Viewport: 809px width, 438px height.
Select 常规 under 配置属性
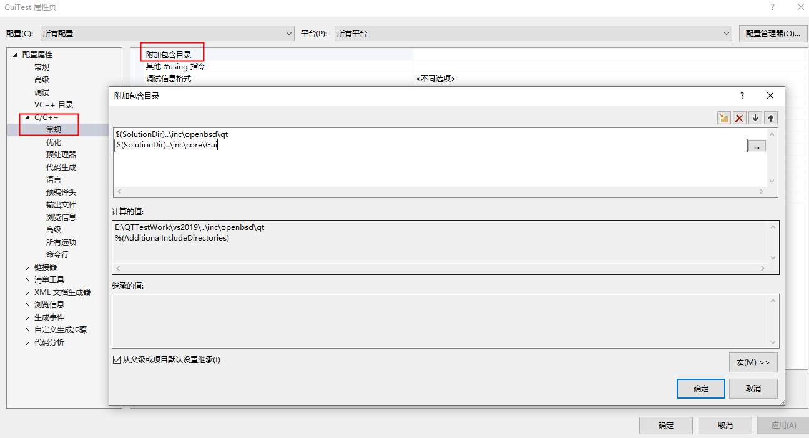42,67
